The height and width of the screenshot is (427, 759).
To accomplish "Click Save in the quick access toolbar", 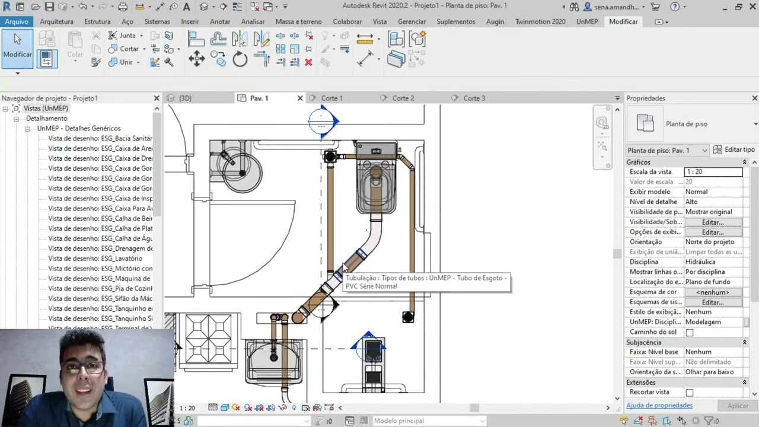I will coord(49,7).
